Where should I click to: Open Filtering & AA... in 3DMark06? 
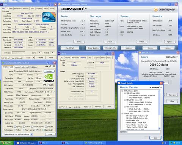110,48
